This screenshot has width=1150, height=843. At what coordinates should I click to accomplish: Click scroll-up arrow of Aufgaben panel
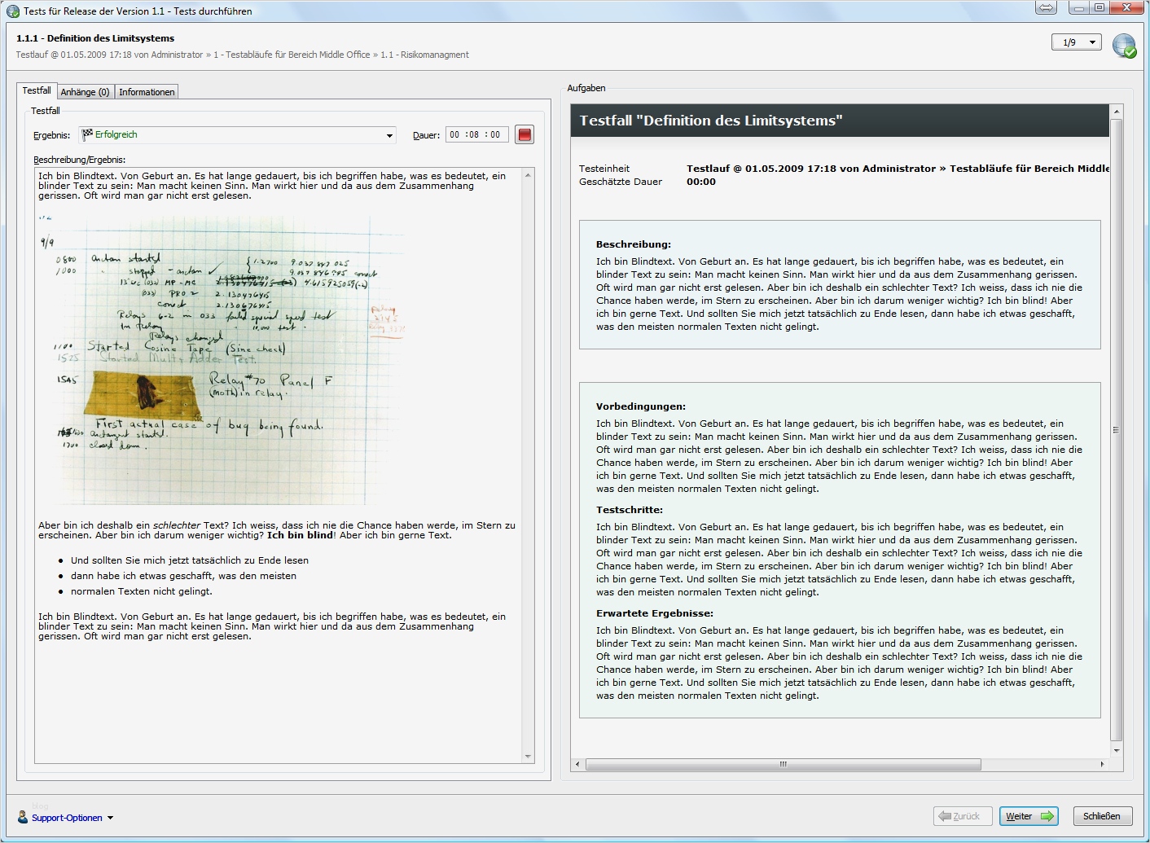1117,111
